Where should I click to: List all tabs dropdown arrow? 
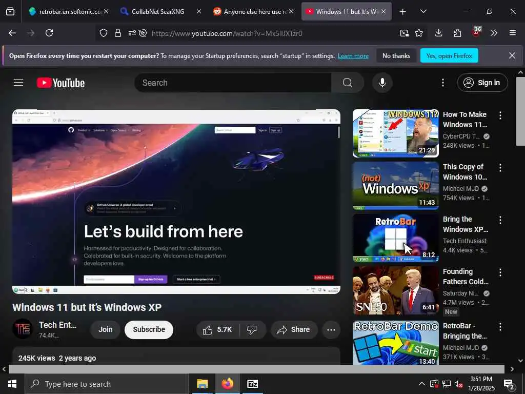423,11
